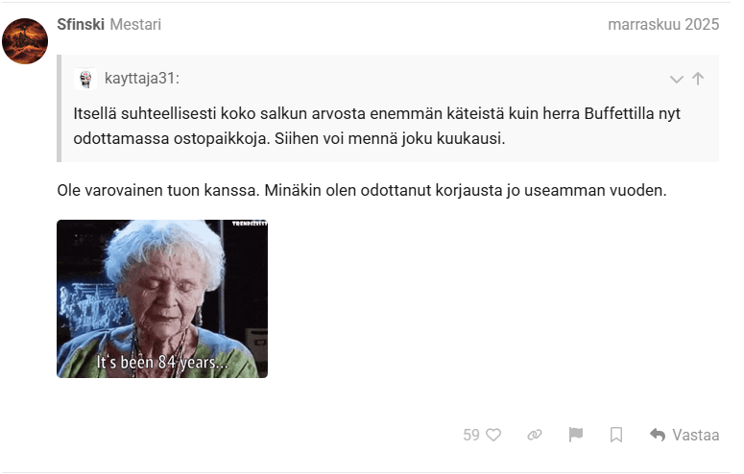Like the post with the heart icon

click(x=493, y=435)
